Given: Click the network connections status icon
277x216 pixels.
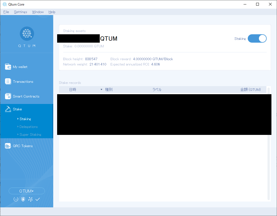Looking at the screenshot, I should 30,199.
